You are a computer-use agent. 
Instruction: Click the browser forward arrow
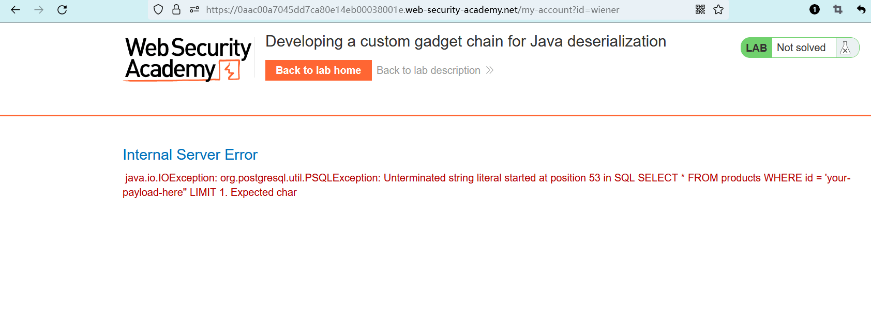pyautogui.click(x=39, y=10)
